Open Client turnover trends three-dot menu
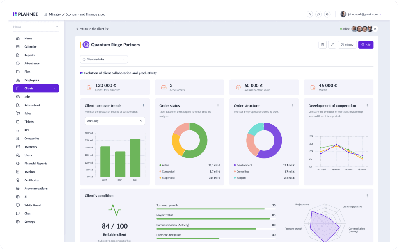This screenshot has height=250, width=398. (x=144, y=105)
